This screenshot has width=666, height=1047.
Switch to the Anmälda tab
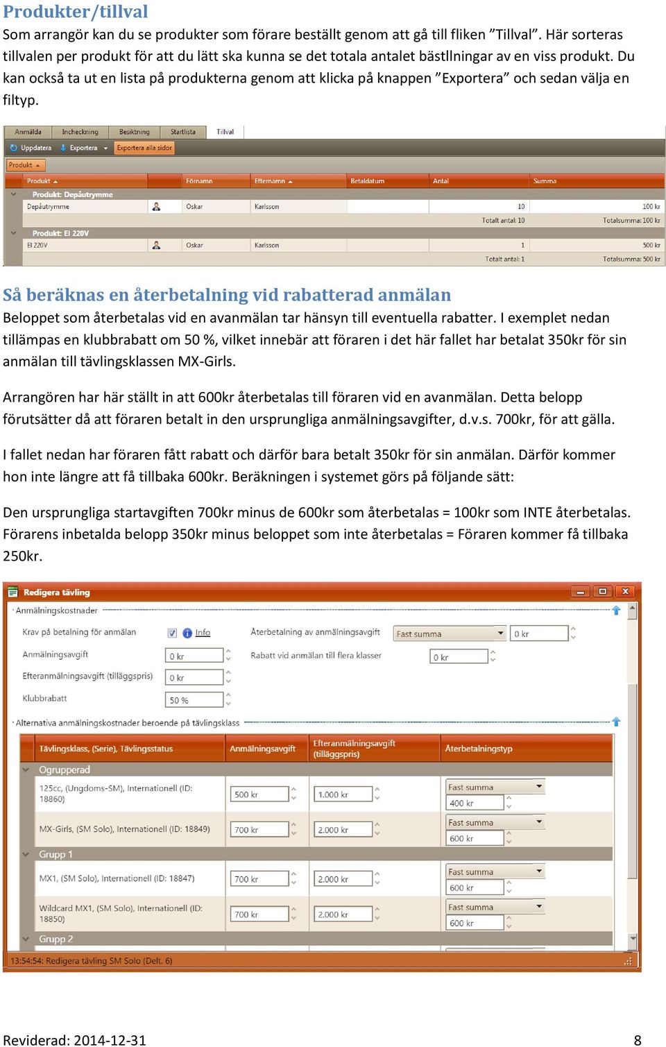coord(28,132)
